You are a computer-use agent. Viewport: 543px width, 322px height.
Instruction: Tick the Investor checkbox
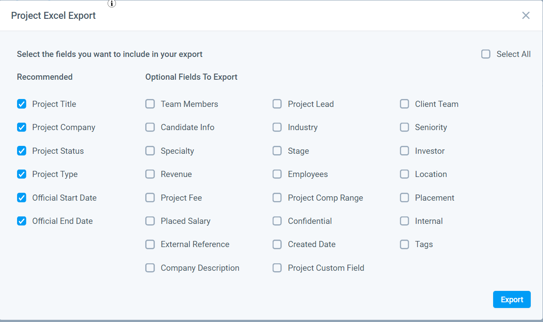tap(404, 151)
